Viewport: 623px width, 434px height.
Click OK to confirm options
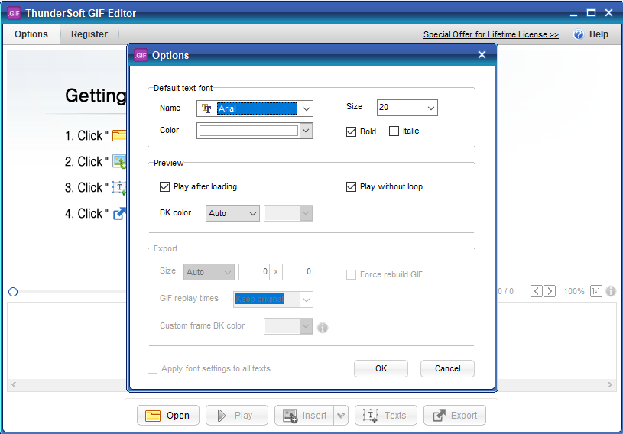point(381,368)
